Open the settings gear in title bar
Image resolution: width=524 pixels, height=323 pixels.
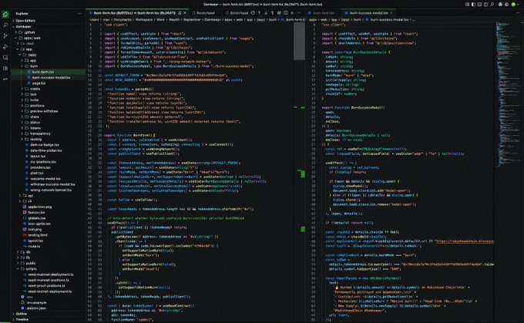506,5
